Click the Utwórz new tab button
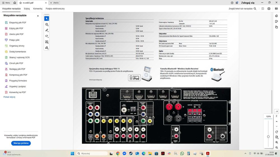Viewport: 280px width, 157px height. pyautogui.click(x=54, y=3)
